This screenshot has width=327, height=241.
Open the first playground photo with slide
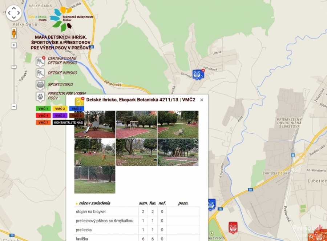coord(95,124)
